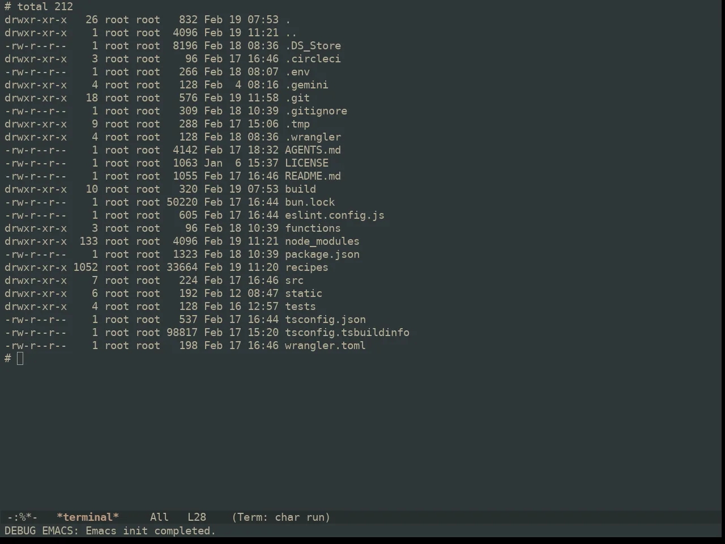This screenshot has height=544, width=725.
Task: Click the tests directory name
Action: click(x=300, y=307)
